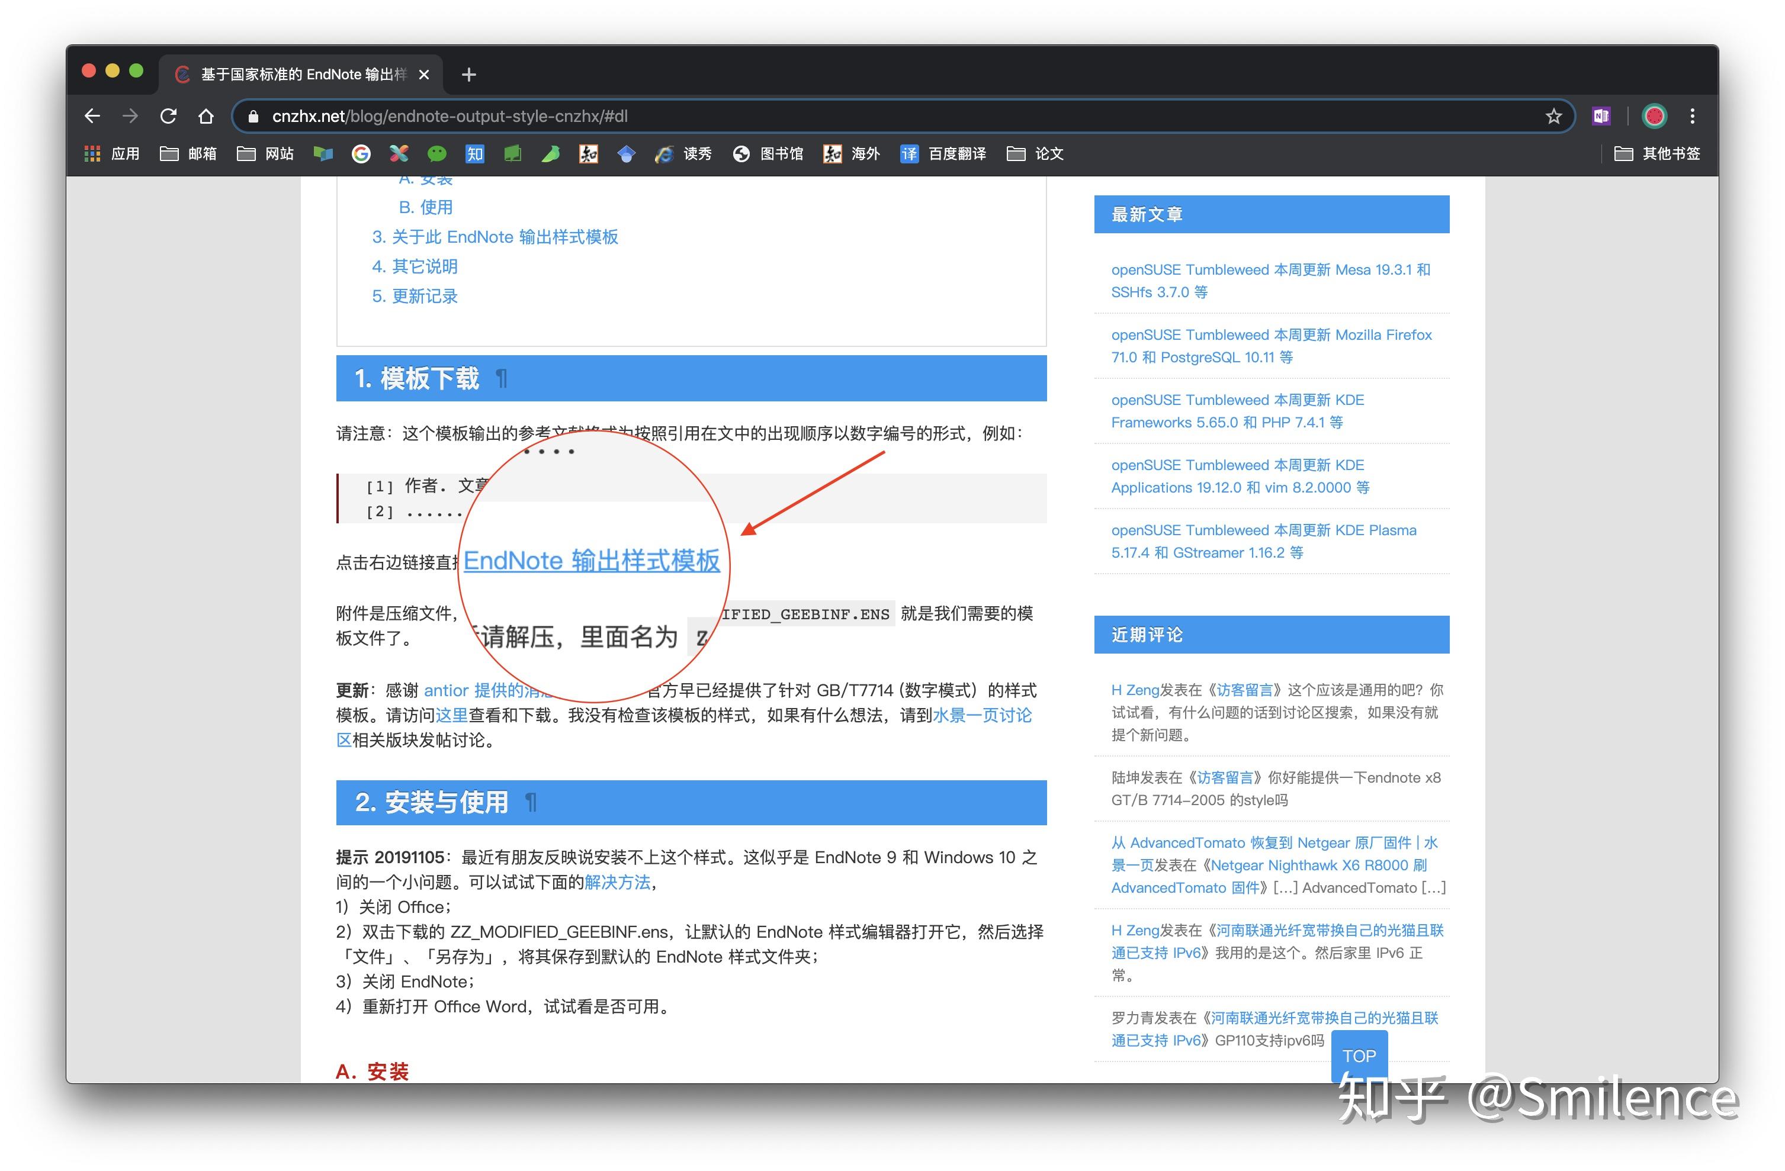Open the Zhihu (知) bookmark
Viewport: 1785px width, 1171px height.
click(474, 154)
